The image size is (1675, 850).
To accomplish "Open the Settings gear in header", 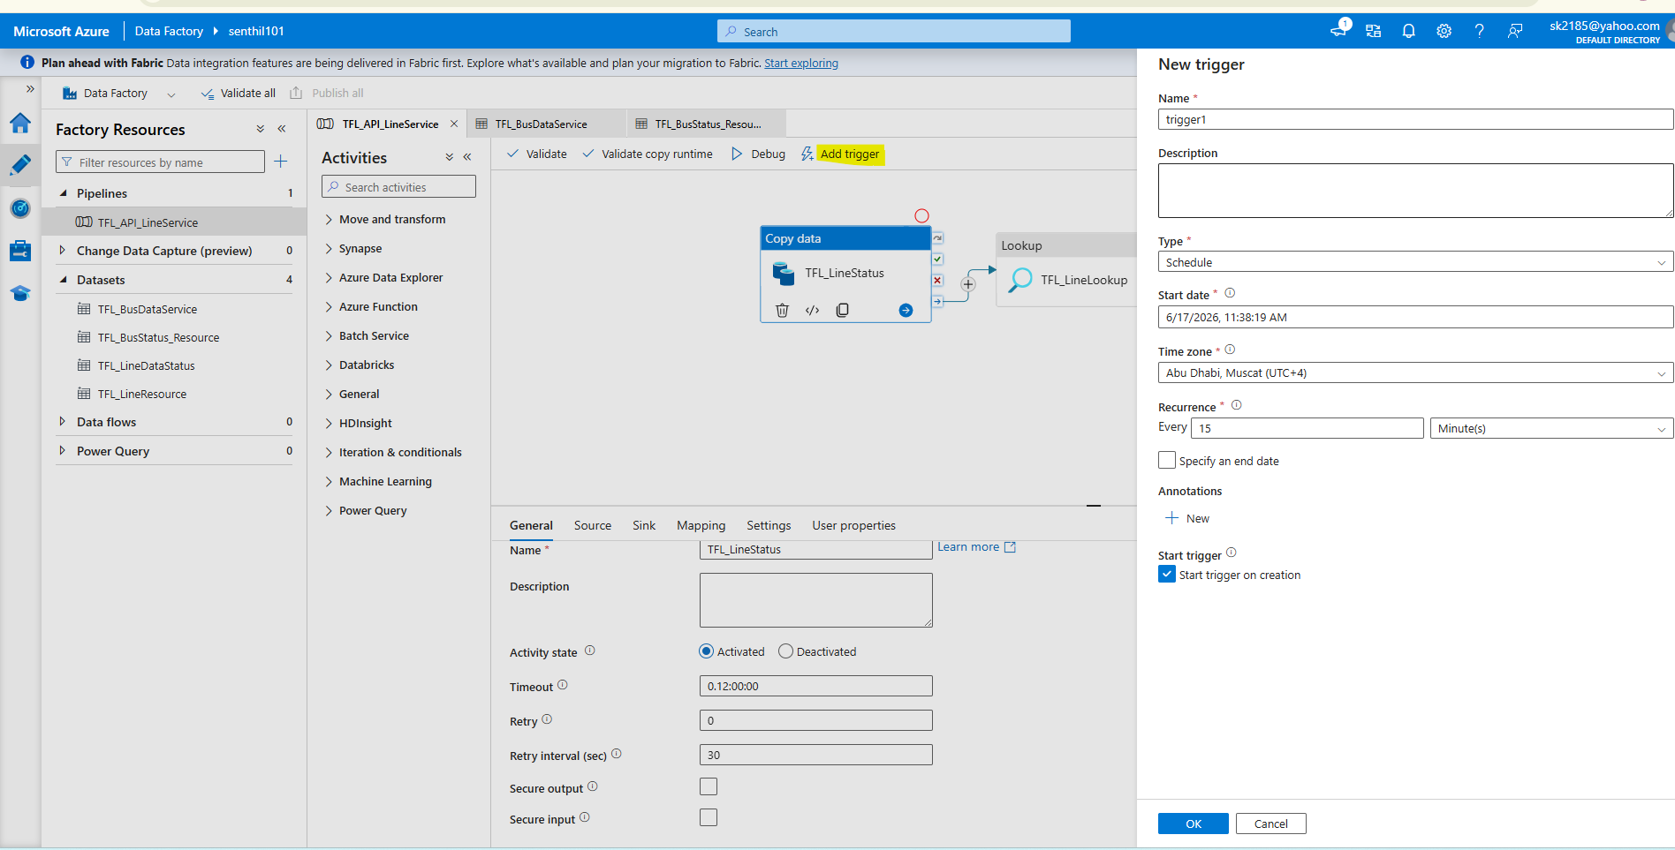I will pos(1444,31).
